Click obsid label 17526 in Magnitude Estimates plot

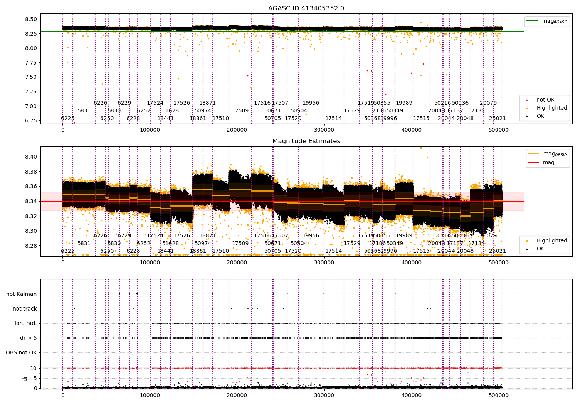pos(181,235)
